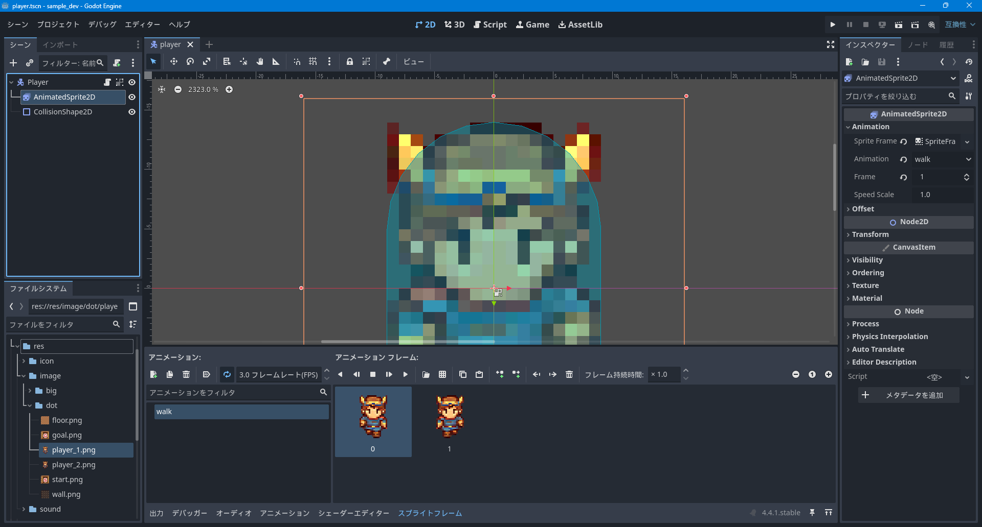Select player_2.png file
The height and width of the screenshot is (527, 982).
point(74,465)
